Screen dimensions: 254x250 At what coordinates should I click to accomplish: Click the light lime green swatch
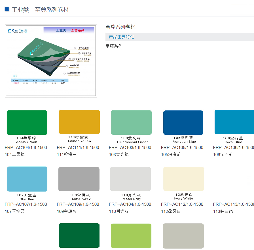coord(131,236)
